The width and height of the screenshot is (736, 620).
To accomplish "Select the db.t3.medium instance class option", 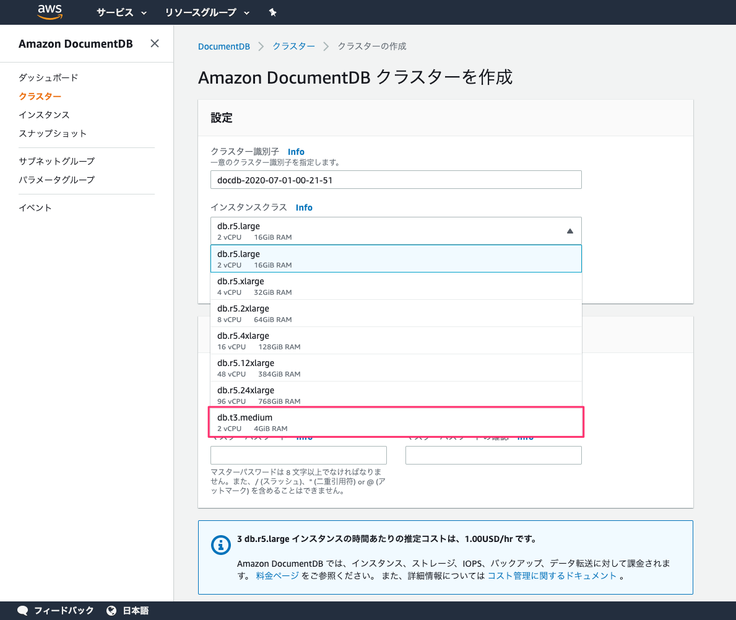I will click(x=396, y=421).
